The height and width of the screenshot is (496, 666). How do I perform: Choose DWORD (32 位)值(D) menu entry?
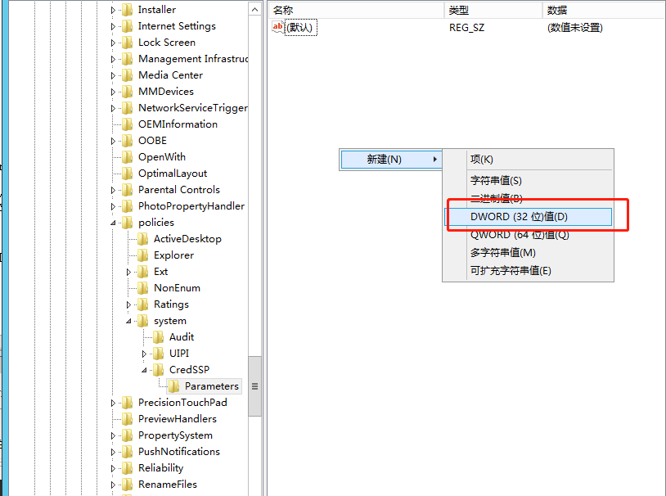click(x=519, y=217)
